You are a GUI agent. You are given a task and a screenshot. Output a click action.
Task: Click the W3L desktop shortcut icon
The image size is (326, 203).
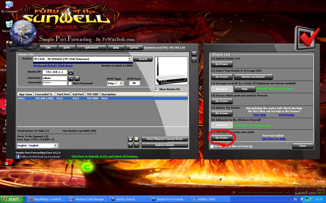(x=9, y=164)
